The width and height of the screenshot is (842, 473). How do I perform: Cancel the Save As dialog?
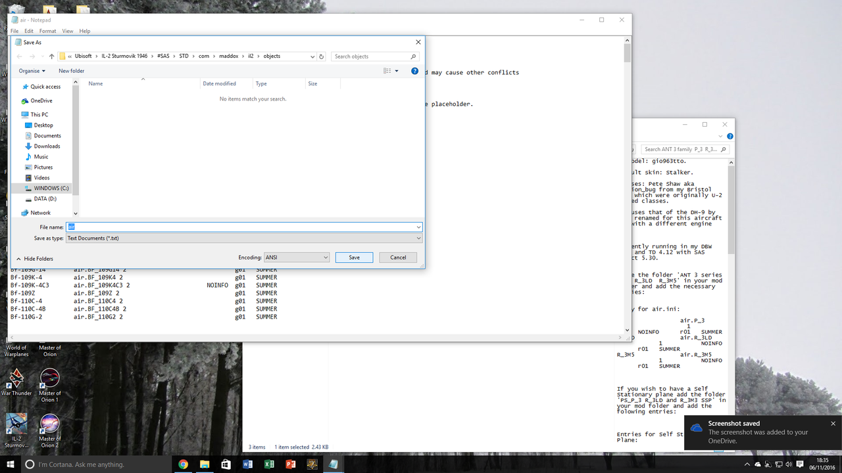(398, 258)
